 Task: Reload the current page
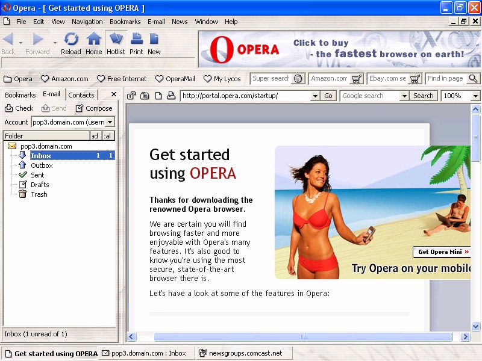[71, 43]
